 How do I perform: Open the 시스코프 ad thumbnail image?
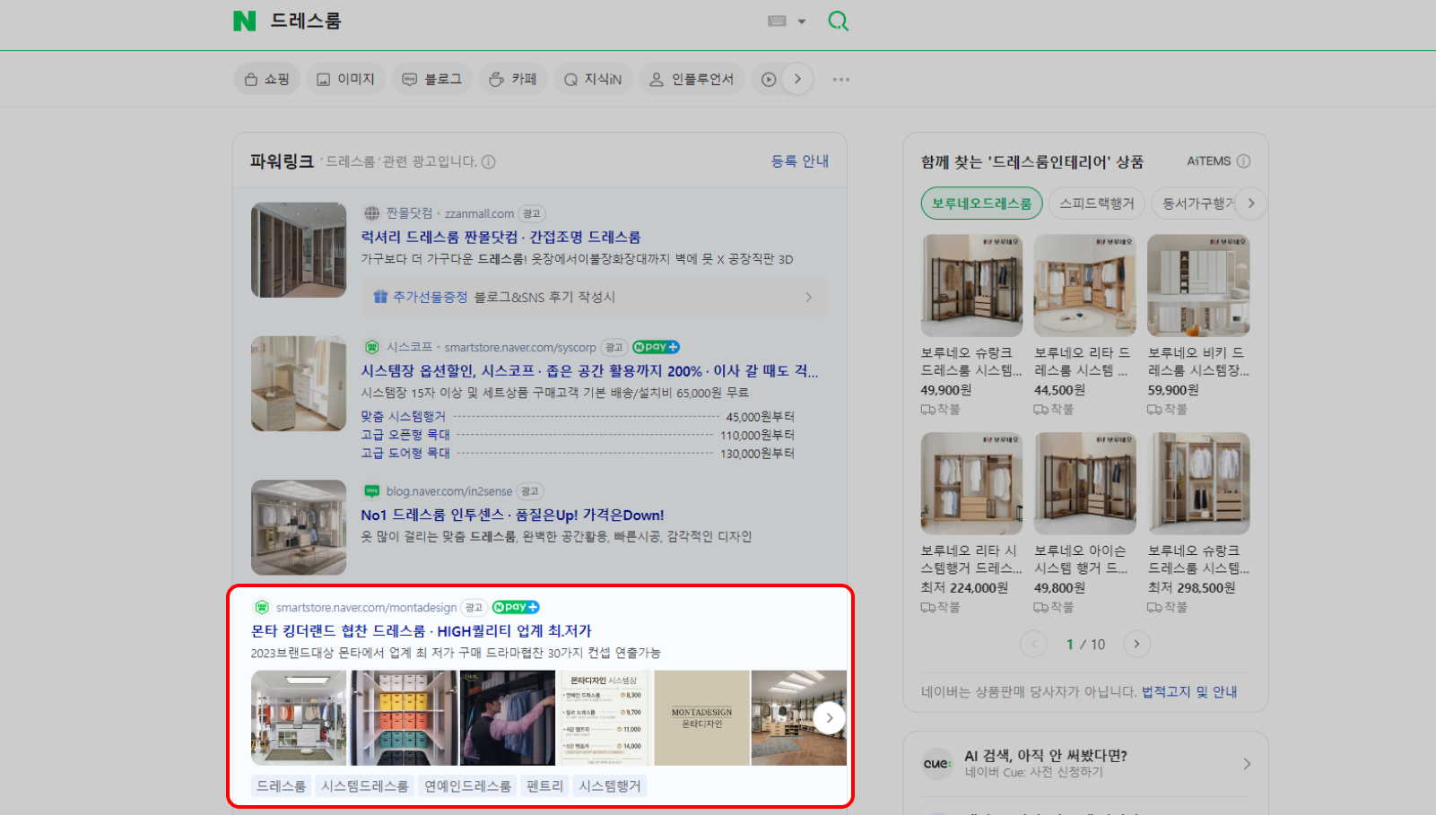coord(299,384)
